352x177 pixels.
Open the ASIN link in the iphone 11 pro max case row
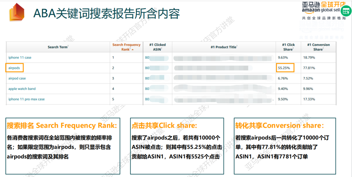pyautogui.click(x=156, y=99)
